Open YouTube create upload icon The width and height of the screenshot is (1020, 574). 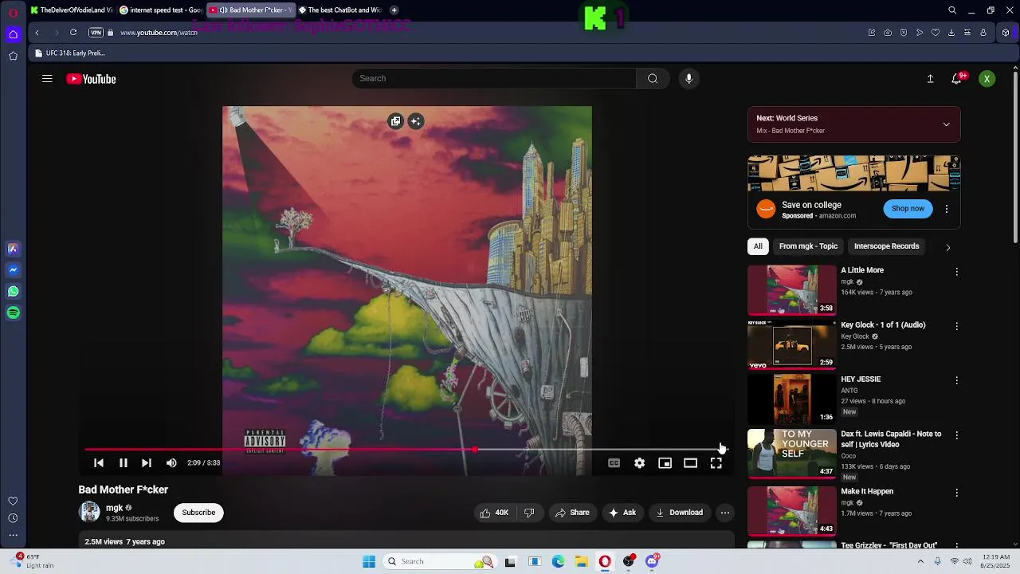930,79
